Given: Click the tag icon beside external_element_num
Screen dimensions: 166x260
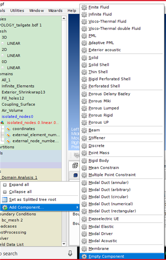Looking at the screenshot, I should coord(8,135).
